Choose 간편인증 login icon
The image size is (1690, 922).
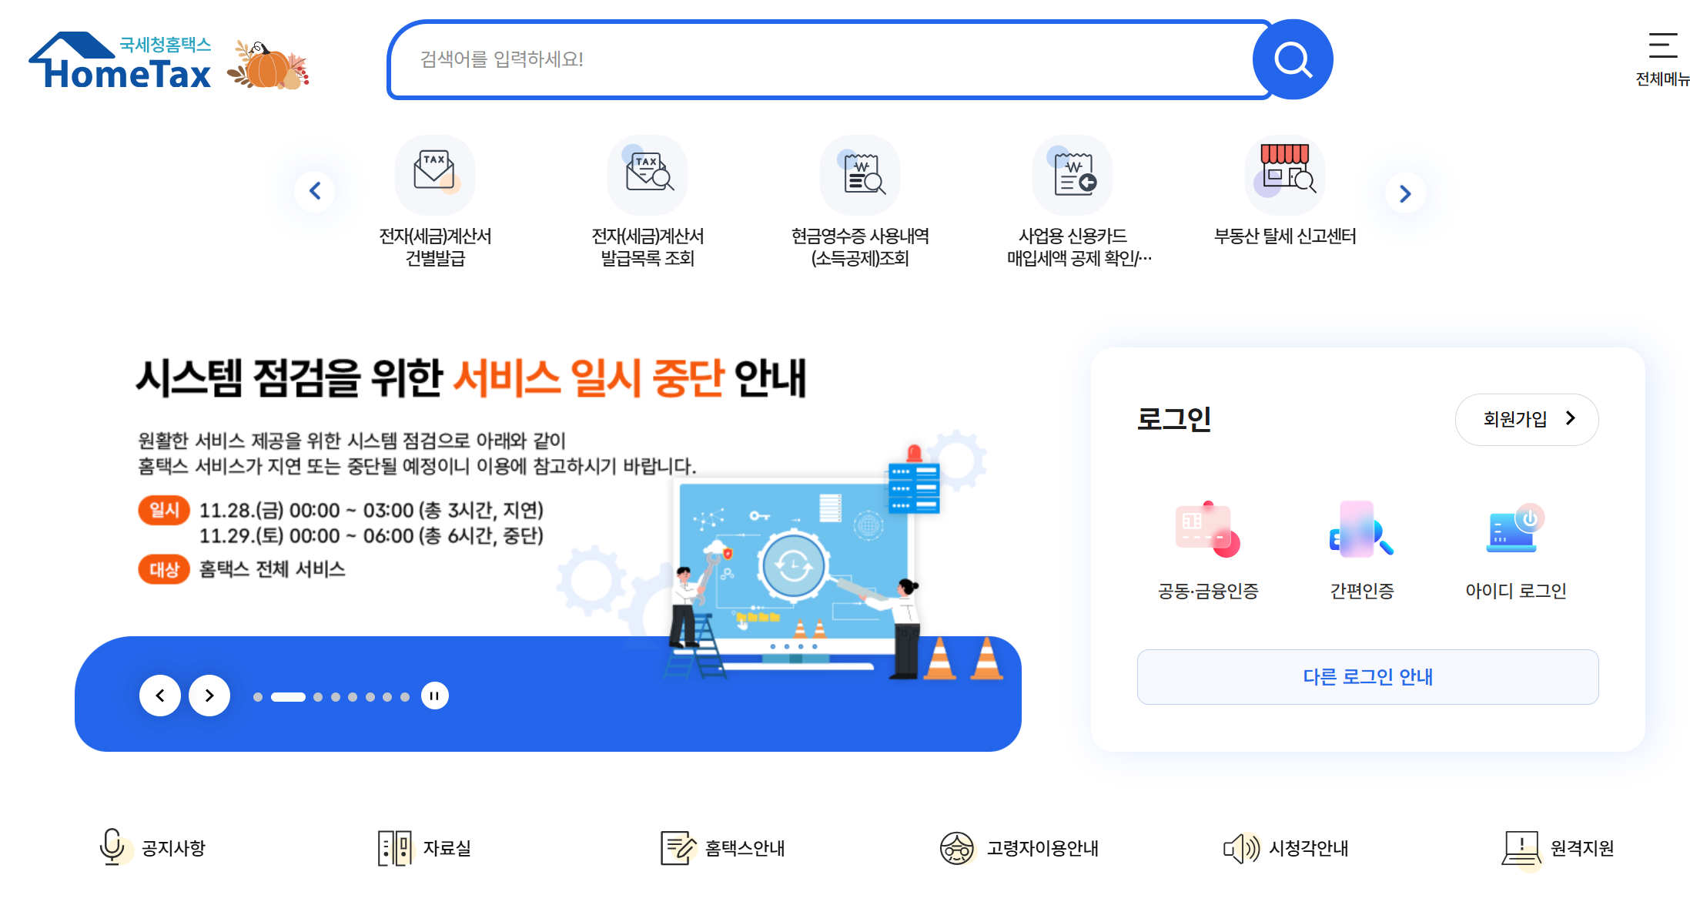[1361, 529]
